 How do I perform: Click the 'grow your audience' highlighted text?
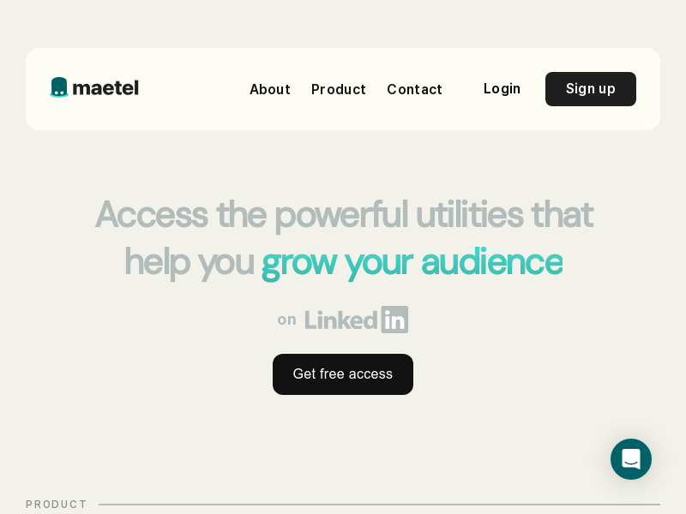412,263
